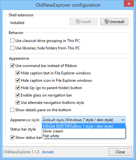
Task: Click the Uninstall shell extension button
Action: (114, 22)
